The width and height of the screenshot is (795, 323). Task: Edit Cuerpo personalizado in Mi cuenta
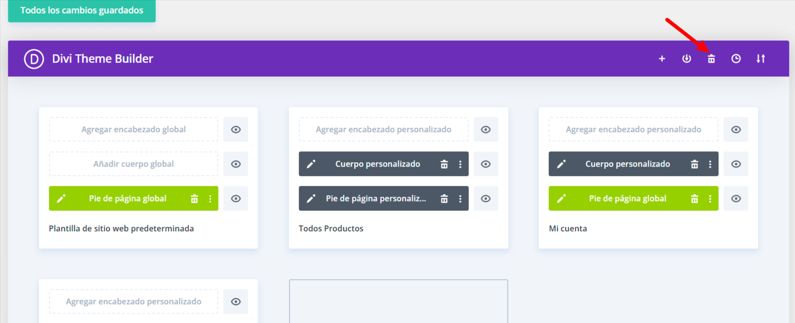561,164
